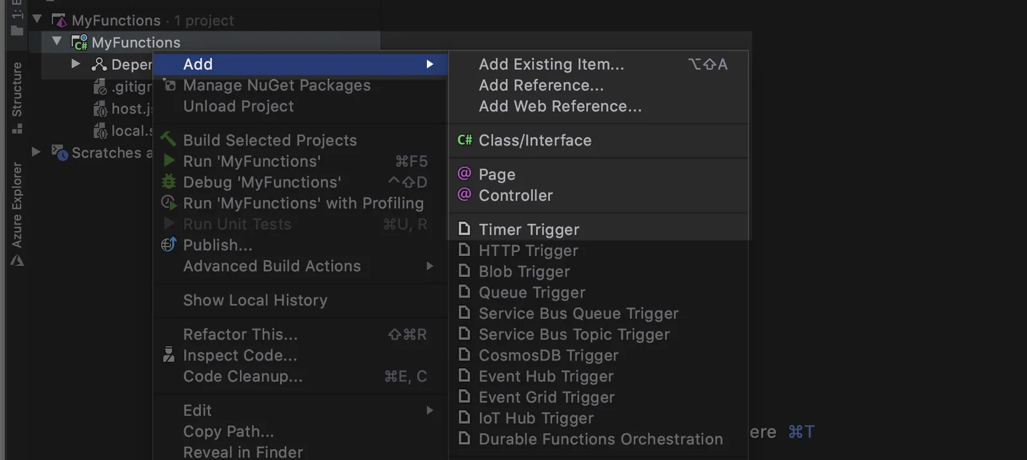This screenshot has width=1027, height=460.
Task: Click the MyFunctions solution icon
Action: click(x=59, y=21)
